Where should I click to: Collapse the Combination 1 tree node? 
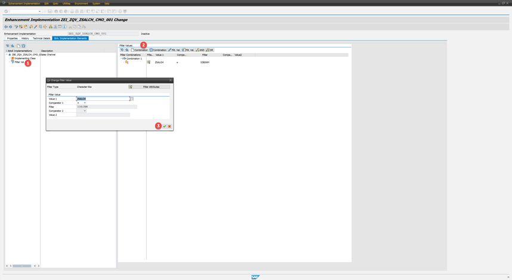(121, 59)
